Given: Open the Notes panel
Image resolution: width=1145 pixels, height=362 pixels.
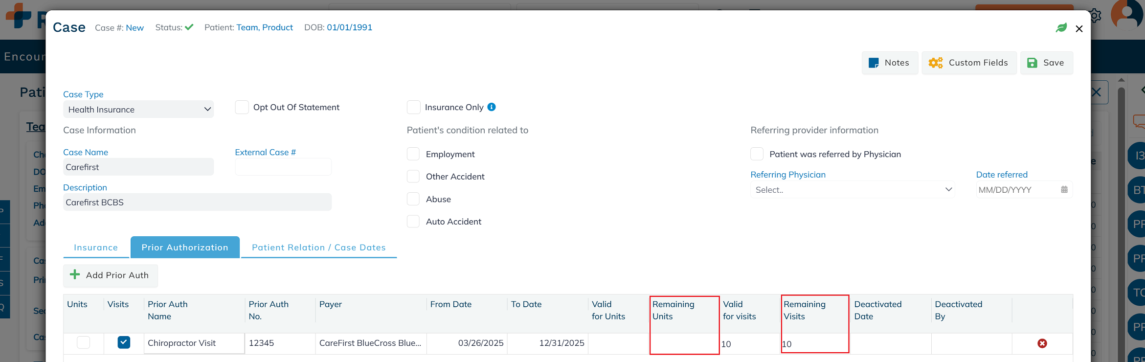Looking at the screenshot, I should point(889,63).
